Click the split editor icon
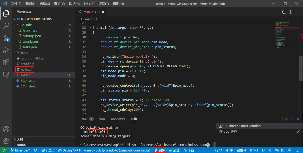303x153 pixels. point(290,12)
